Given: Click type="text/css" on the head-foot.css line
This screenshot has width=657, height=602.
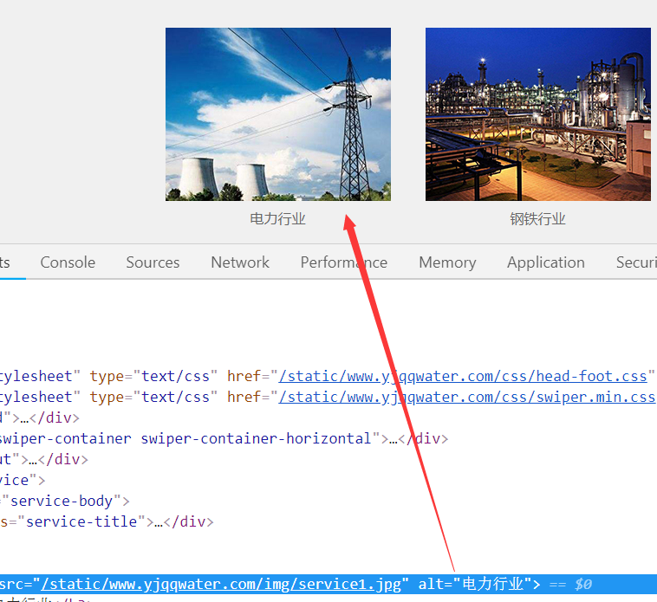Looking at the screenshot, I should tap(150, 376).
